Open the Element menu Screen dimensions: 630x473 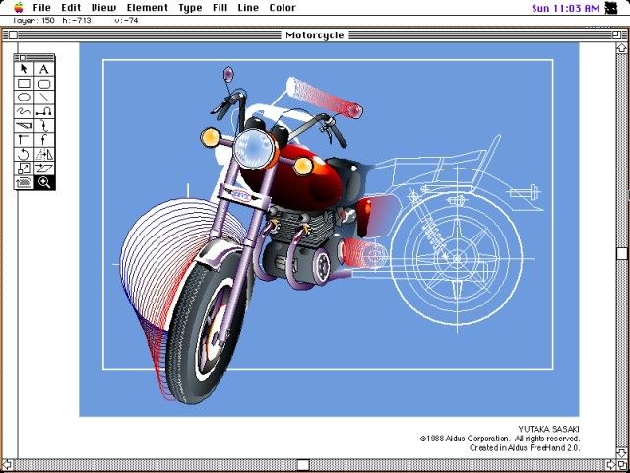pos(149,8)
